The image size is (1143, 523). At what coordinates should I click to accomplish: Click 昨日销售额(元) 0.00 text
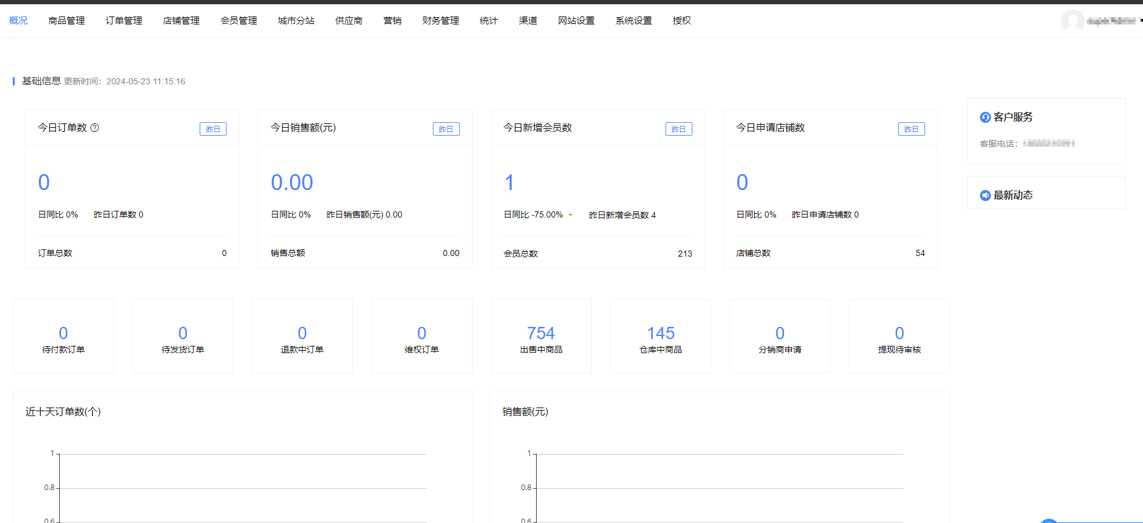tap(365, 214)
